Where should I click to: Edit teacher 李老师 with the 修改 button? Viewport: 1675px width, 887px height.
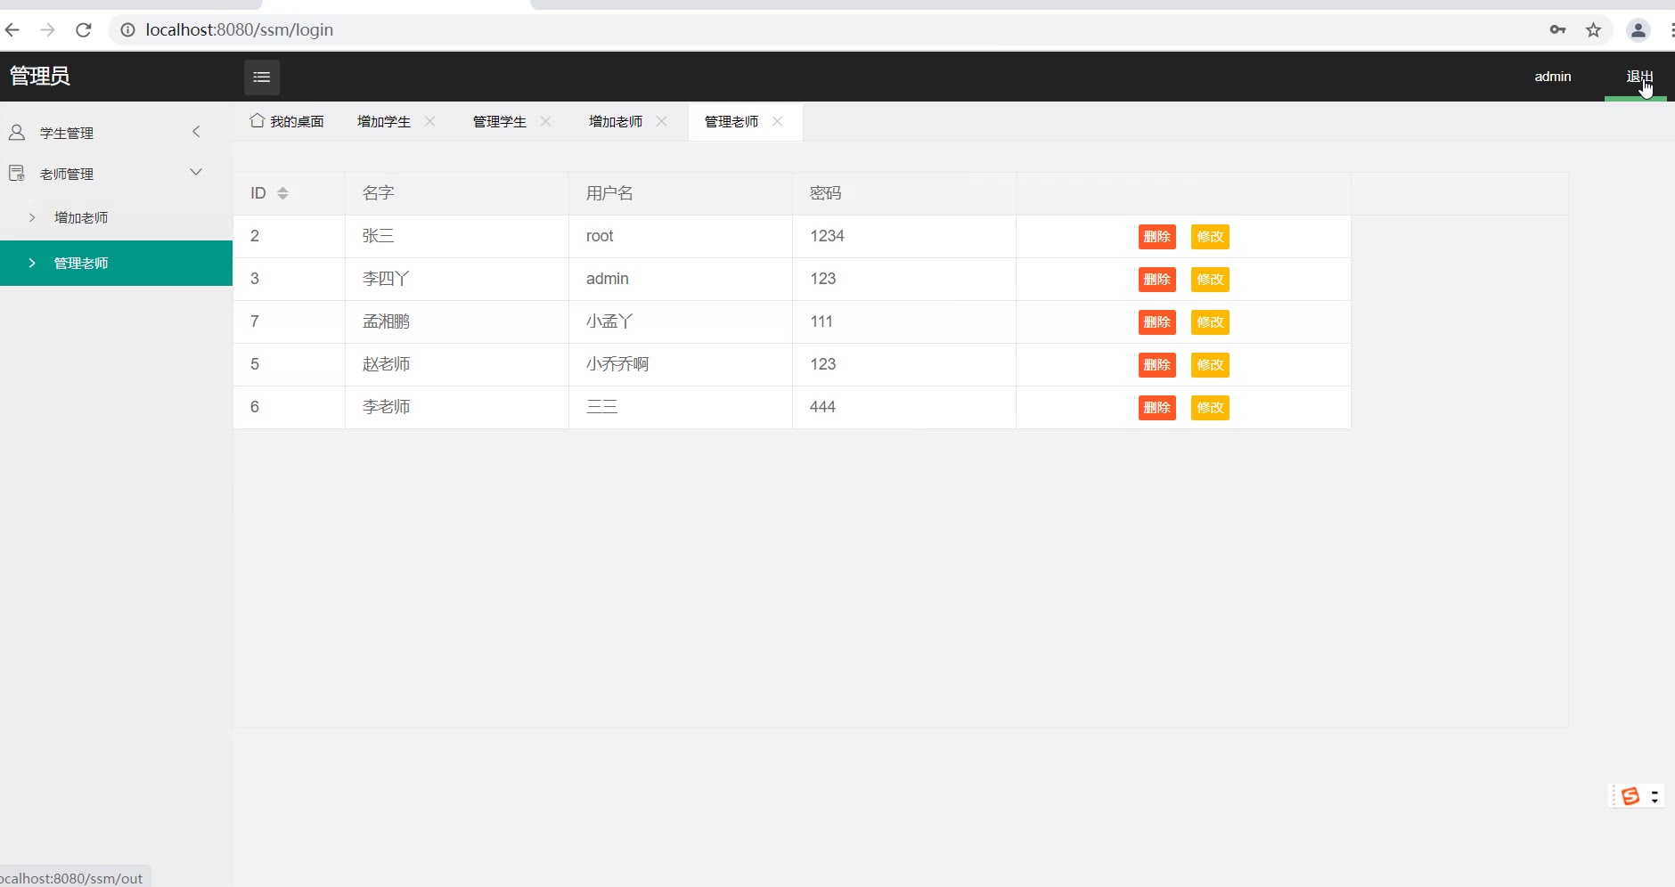click(x=1210, y=408)
